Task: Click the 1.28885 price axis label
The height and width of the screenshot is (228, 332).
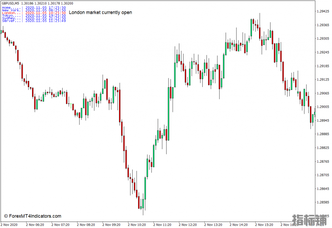Action: click(323, 134)
